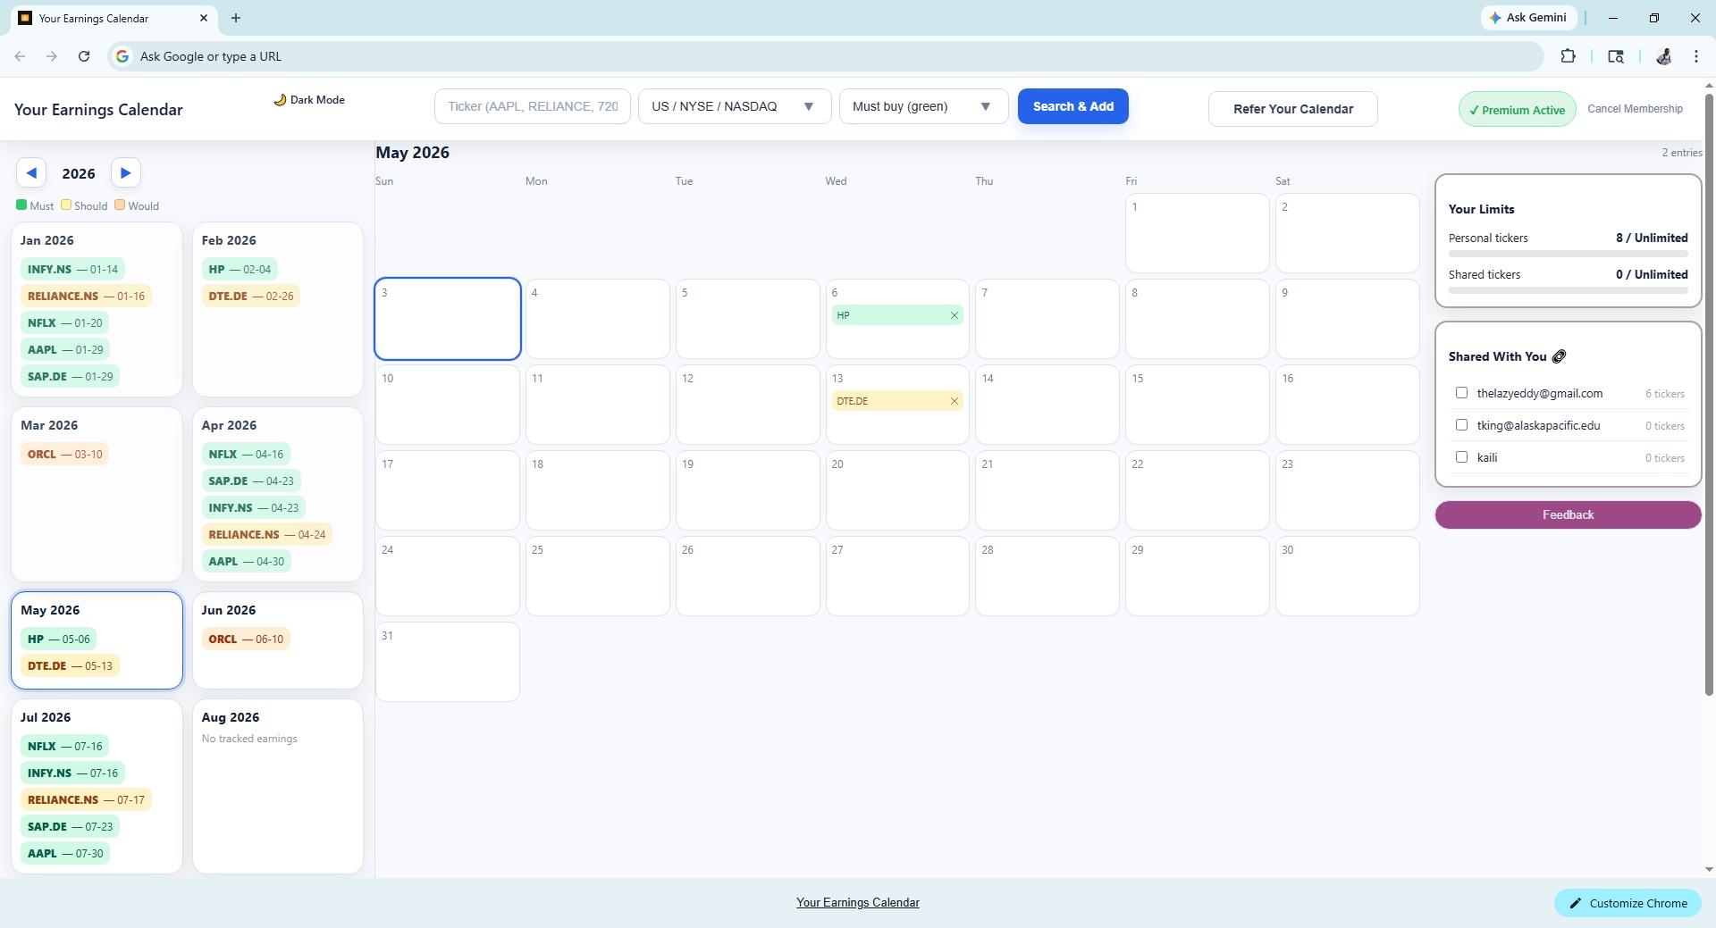
Task: Click Cancel Membership link
Action: tap(1635, 109)
